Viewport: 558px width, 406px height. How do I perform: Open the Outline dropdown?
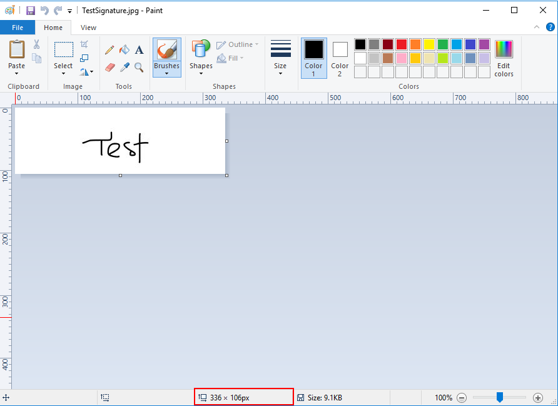click(x=237, y=44)
